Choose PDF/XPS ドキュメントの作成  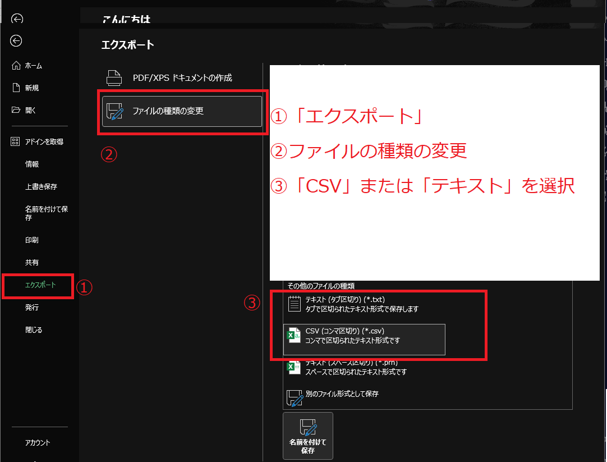click(x=182, y=78)
